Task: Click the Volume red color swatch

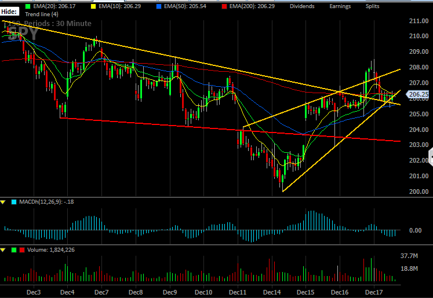Action: tap(22, 250)
